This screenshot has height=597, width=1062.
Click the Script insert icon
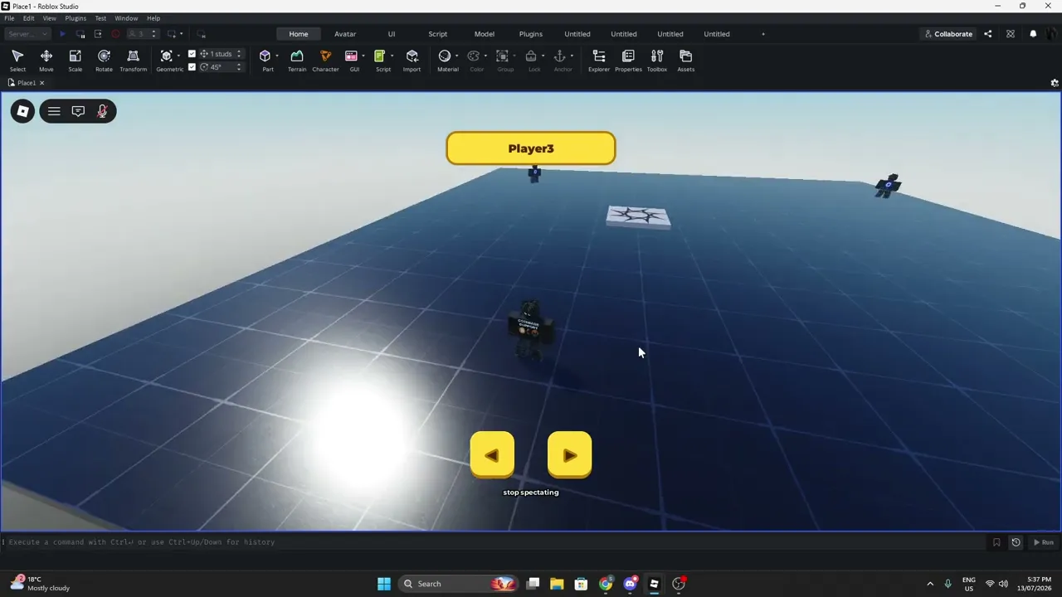pos(380,56)
